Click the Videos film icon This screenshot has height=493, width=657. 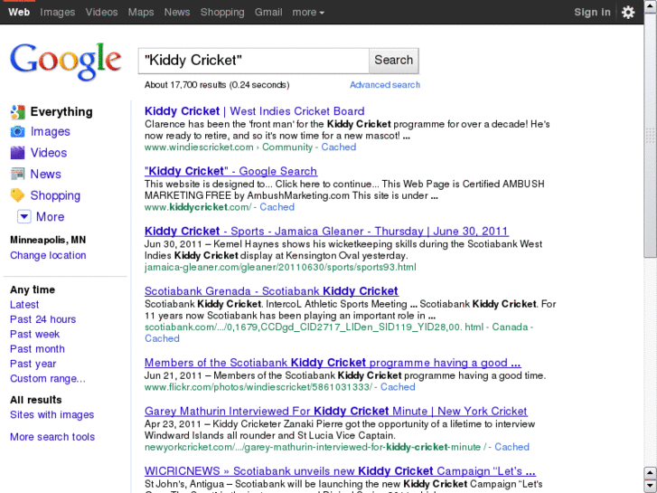coord(17,153)
